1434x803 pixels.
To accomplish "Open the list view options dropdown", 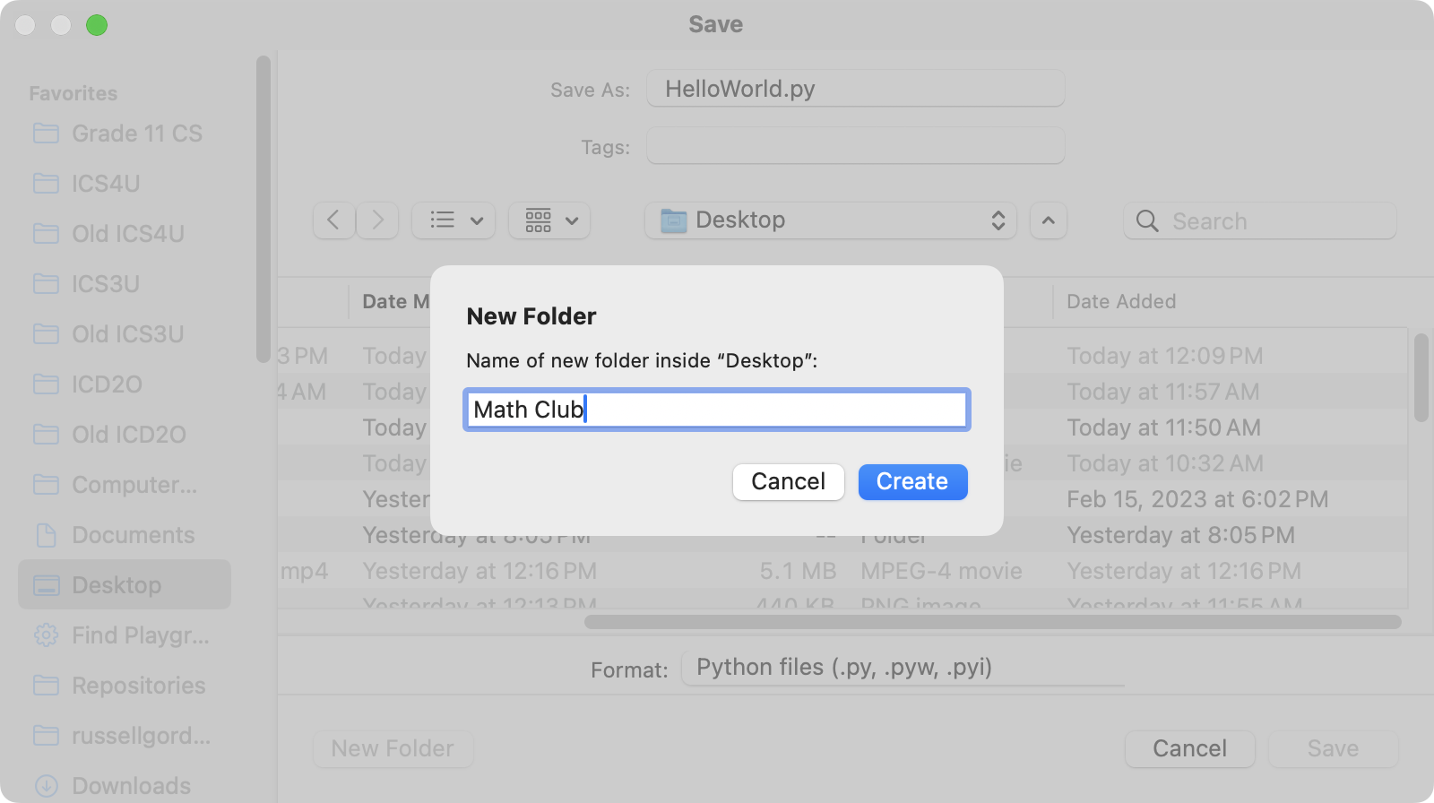I will (454, 220).
